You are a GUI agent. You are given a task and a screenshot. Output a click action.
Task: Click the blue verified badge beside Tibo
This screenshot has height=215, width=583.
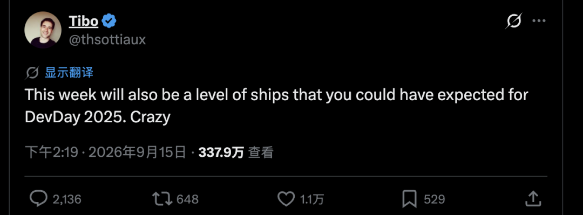[x=109, y=22]
